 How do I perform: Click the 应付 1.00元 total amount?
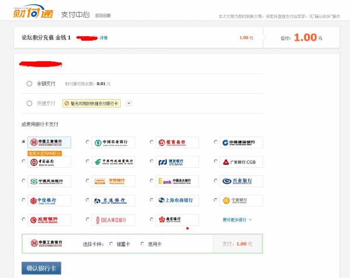click(302, 37)
